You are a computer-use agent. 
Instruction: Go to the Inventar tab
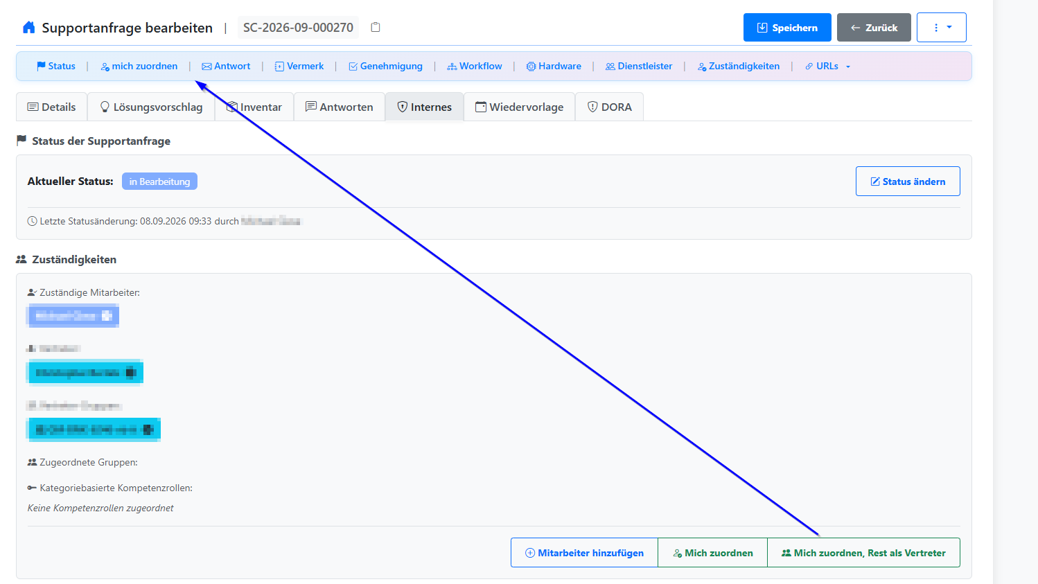click(x=254, y=107)
